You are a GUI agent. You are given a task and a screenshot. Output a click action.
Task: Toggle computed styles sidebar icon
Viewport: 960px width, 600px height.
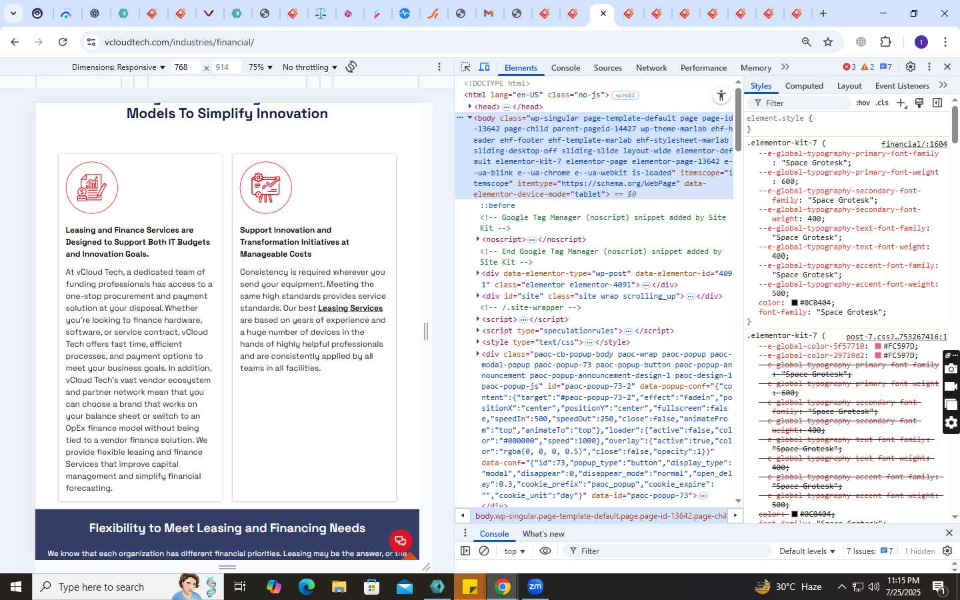(937, 103)
